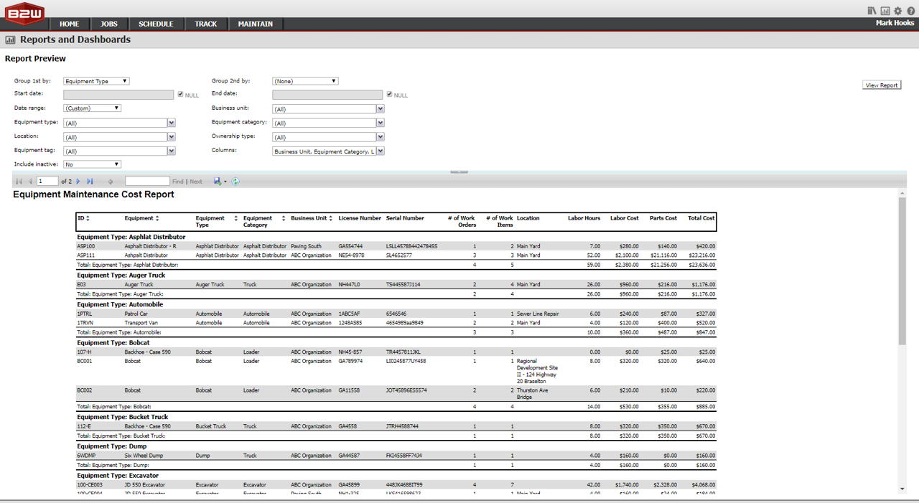This screenshot has height=503, width=919.
Task: Expand the Include inactive dropdown
Action: (x=93, y=164)
